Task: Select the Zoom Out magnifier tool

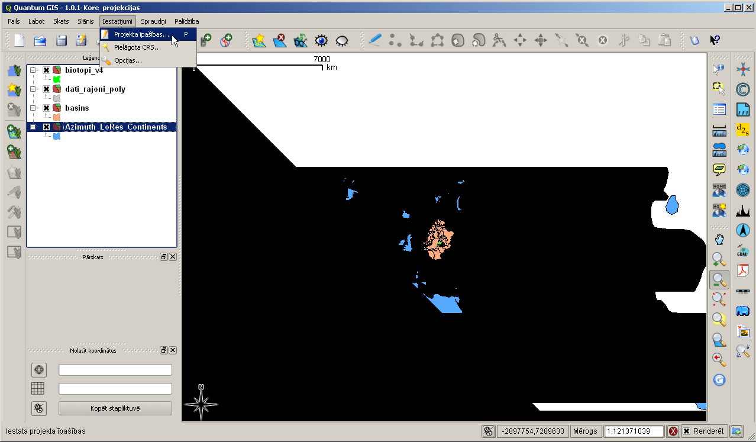Action: coord(719,280)
